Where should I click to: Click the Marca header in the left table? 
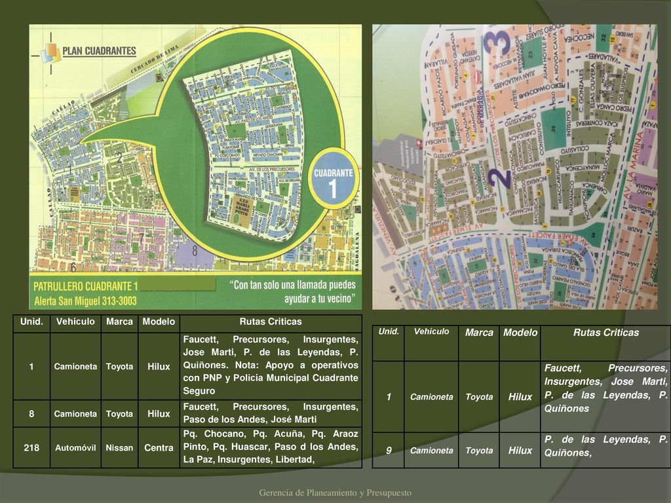click(x=119, y=322)
